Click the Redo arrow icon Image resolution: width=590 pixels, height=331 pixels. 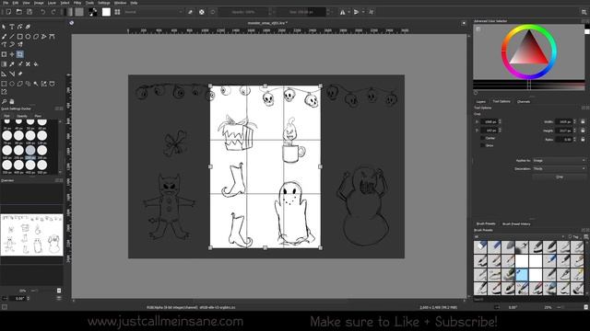pos(53,12)
